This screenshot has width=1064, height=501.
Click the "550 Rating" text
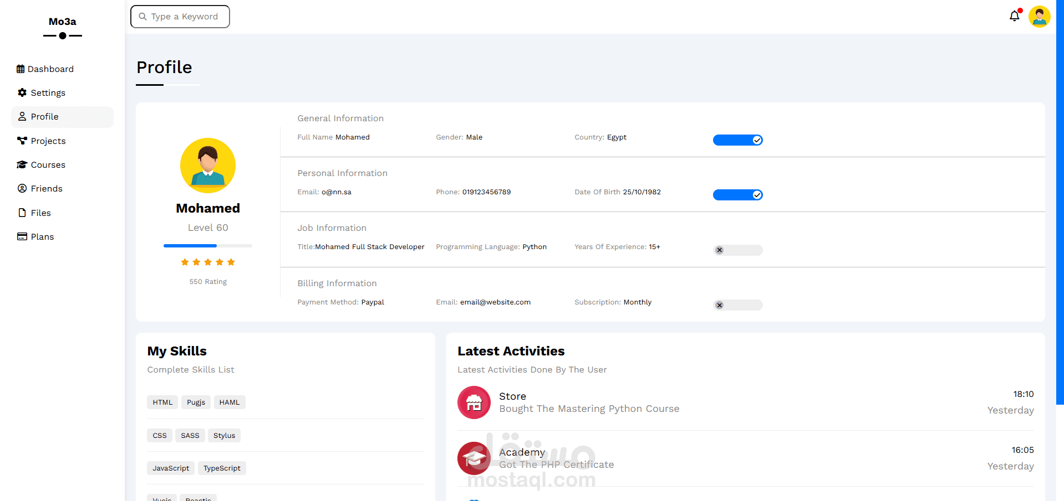[x=208, y=282]
